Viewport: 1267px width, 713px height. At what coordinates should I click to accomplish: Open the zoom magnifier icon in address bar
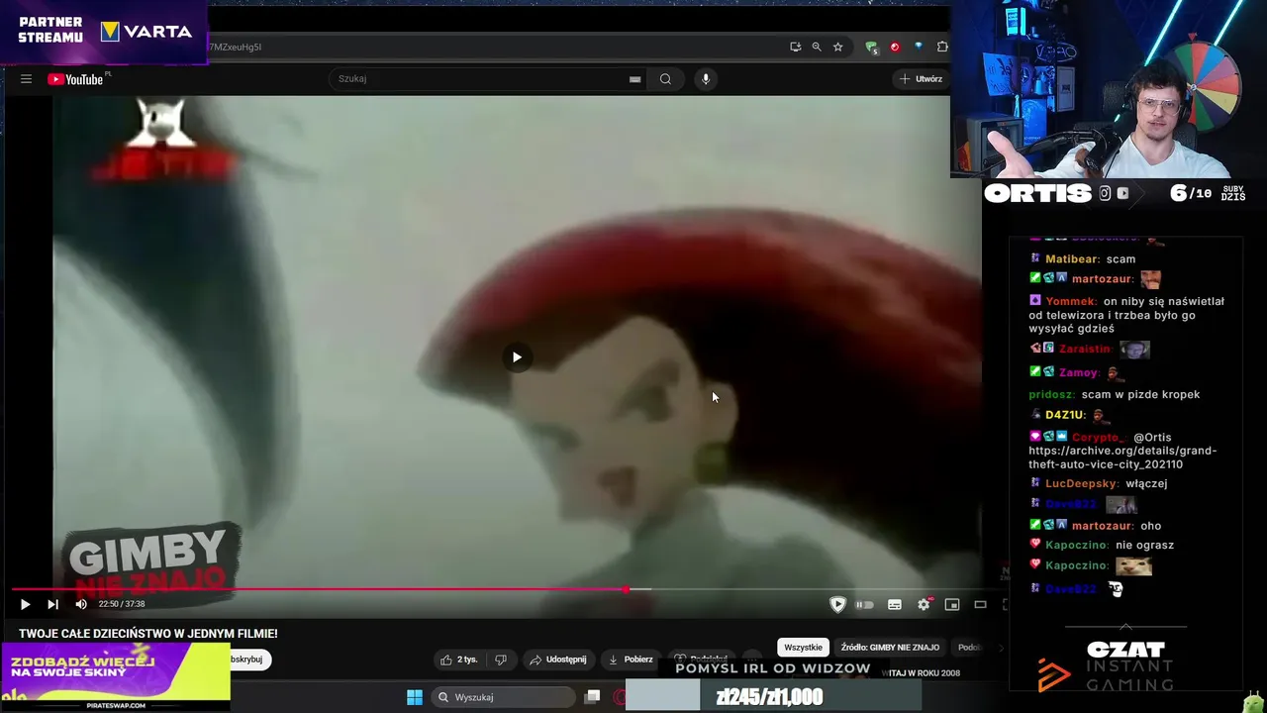pos(817,47)
